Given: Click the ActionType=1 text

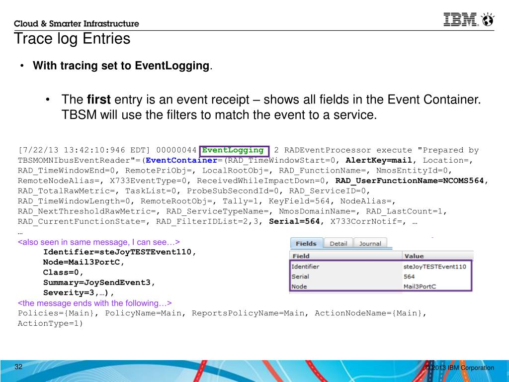Looking at the screenshot, I should click(x=48, y=323).
